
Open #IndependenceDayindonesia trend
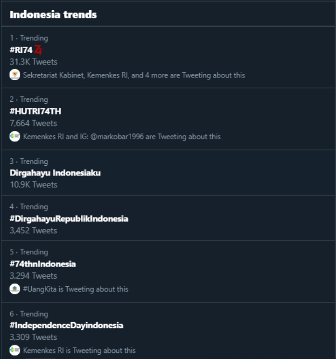click(x=66, y=325)
